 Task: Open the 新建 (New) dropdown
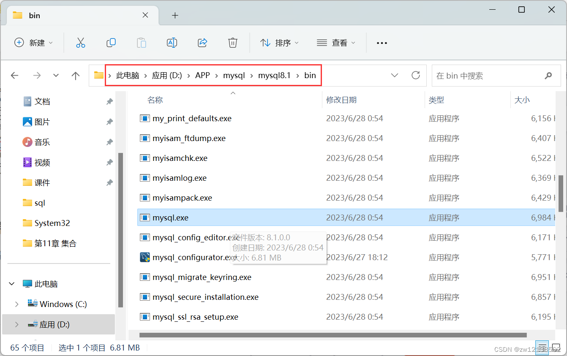point(34,43)
